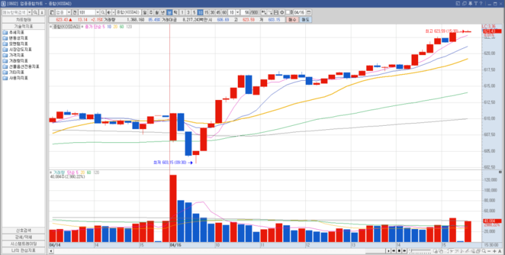Click the pin window icon in title bar
505x255 pixels.
coord(470,3)
